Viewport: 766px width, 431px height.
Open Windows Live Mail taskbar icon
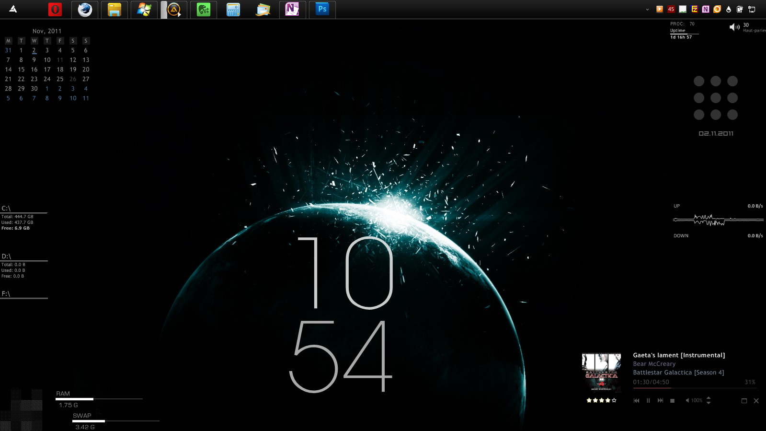pos(263,10)
